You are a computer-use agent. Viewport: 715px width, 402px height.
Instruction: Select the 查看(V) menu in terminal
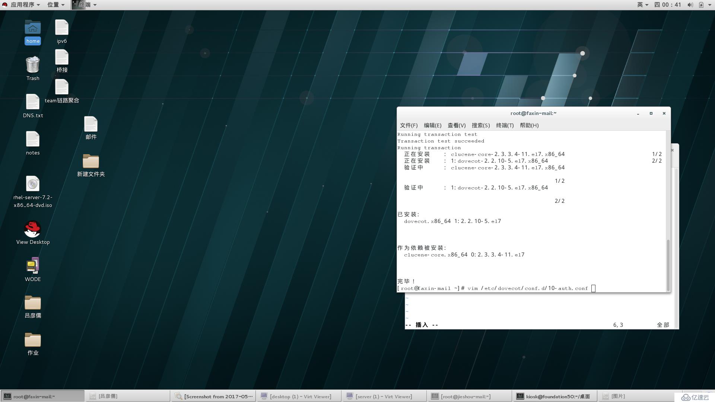point(455,125)
